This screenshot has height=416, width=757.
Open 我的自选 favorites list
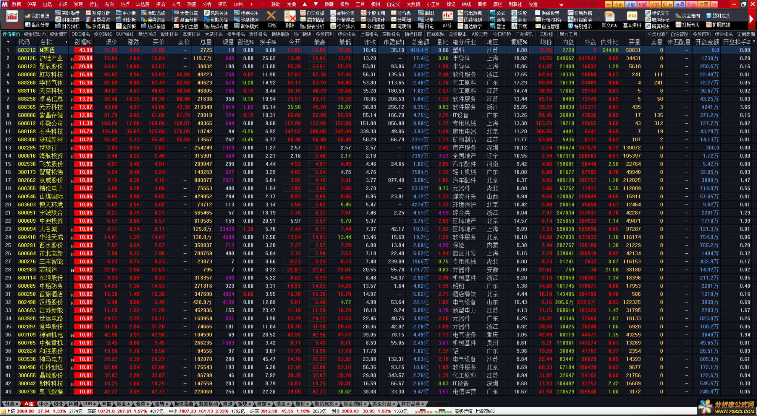(x=37, y=16)
